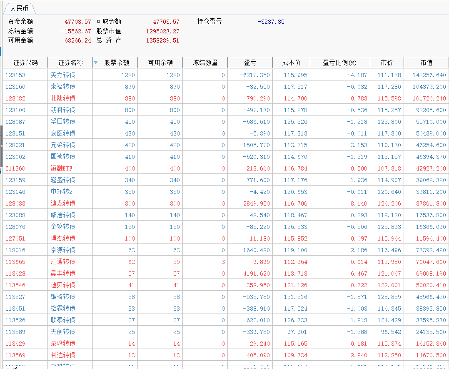The image size is (449, 369).
Task: Sort by the 盈亏 column header
Action: point(250,63)
